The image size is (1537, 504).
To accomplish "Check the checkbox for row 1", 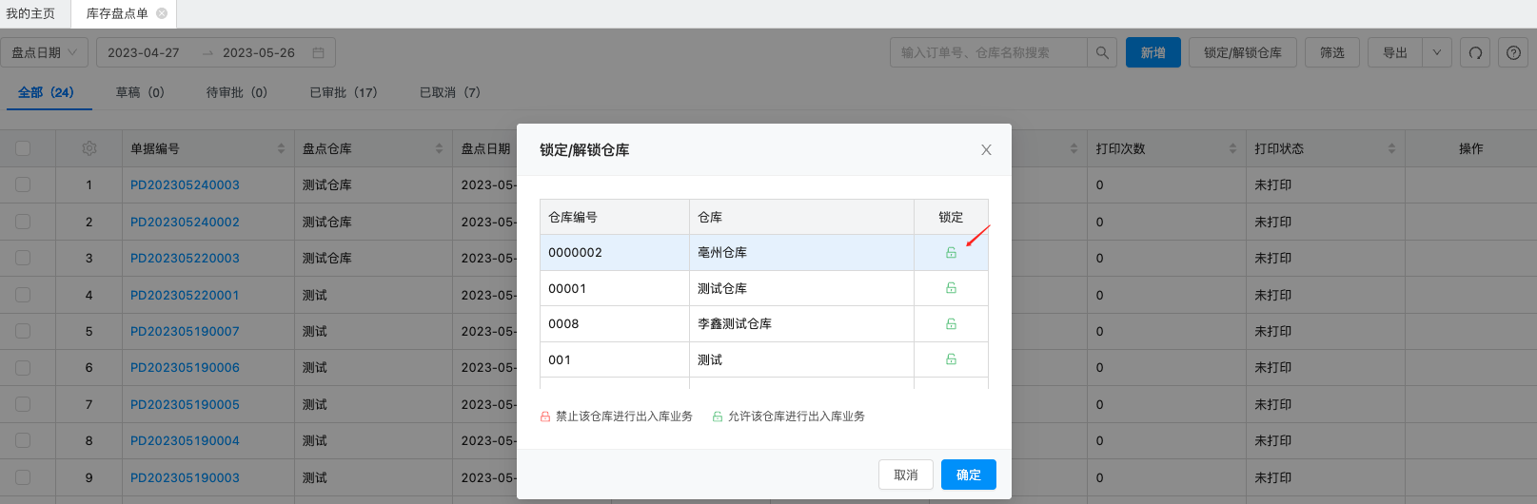I will pyautogui.click(x=23, y=184).
